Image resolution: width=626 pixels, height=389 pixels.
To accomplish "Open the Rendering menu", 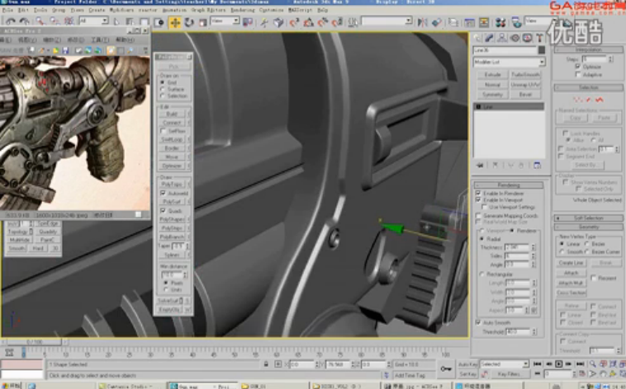I will 243,10.
